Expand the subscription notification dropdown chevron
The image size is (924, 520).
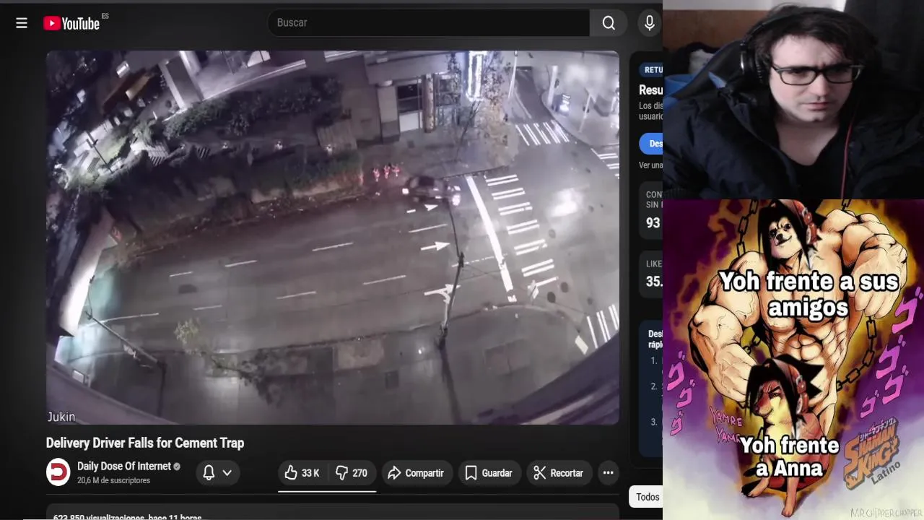pos(227,473)
